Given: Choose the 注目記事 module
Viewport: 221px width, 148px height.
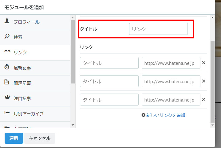Looking at the screenshot, I should 35,98.
